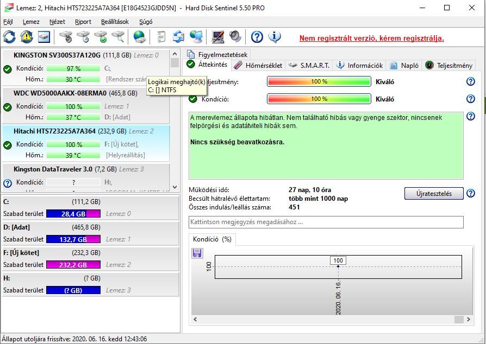The width and height of the screenshot is (486, 344).
Task: Click the blue refresh arrows toolbar icon
Action: point(9,37)
